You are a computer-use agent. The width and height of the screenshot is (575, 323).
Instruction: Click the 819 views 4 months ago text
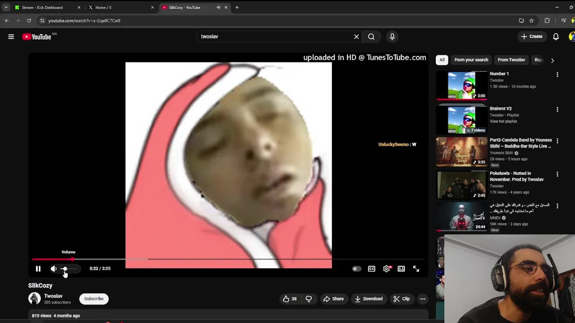56,316
